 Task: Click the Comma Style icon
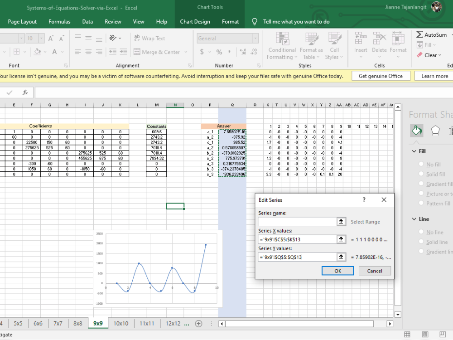(x=229, y=52)
